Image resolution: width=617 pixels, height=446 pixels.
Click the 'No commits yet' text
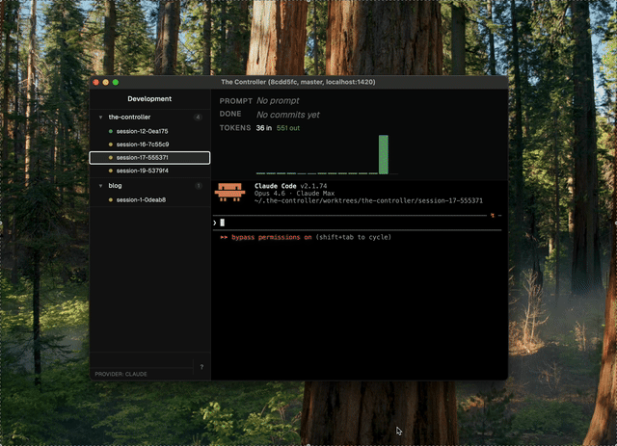point(288,115)
